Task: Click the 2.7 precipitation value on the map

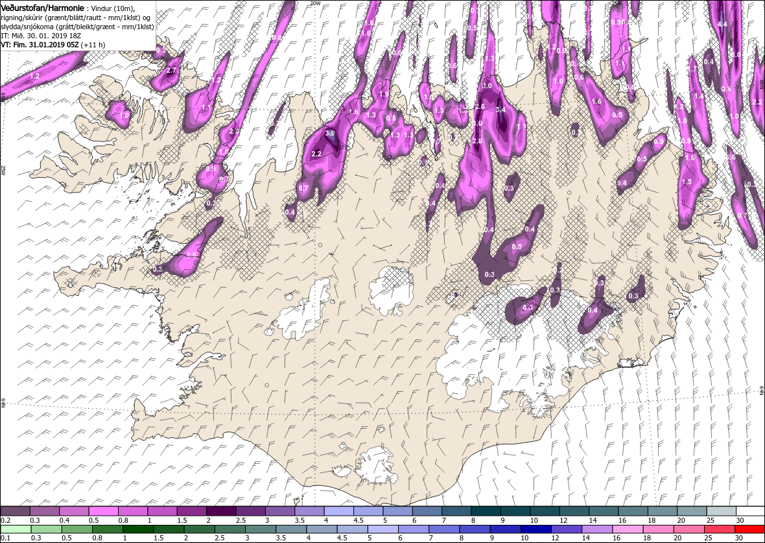Action: pos(171,70)
